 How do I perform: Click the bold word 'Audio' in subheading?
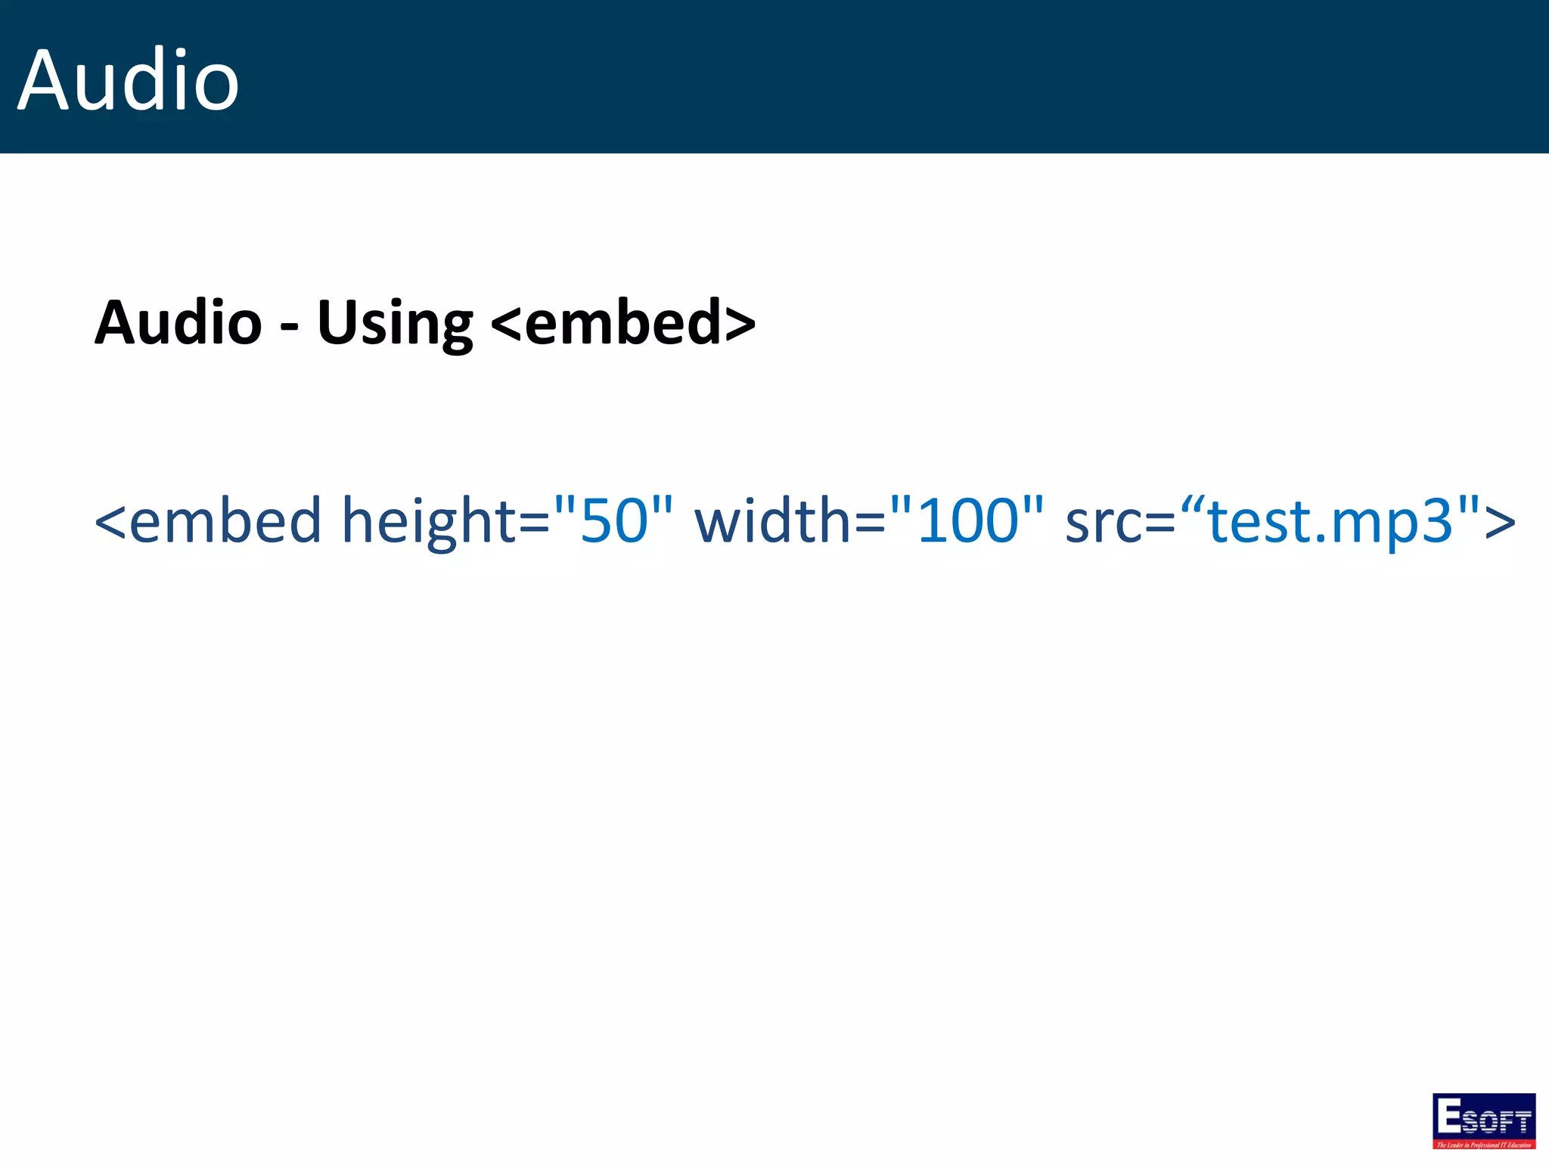tap(178, 323)
